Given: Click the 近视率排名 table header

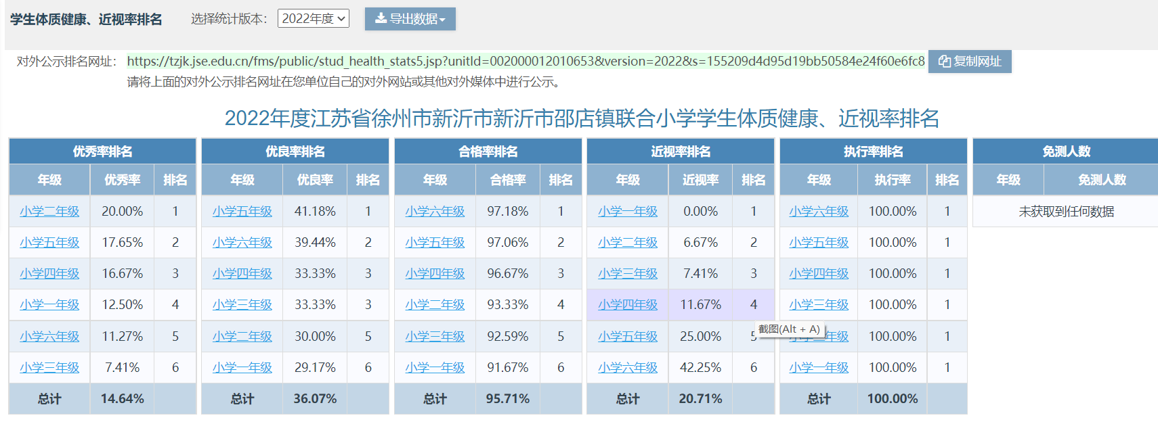Looking at the screenshot, I should tap(681, 151).
